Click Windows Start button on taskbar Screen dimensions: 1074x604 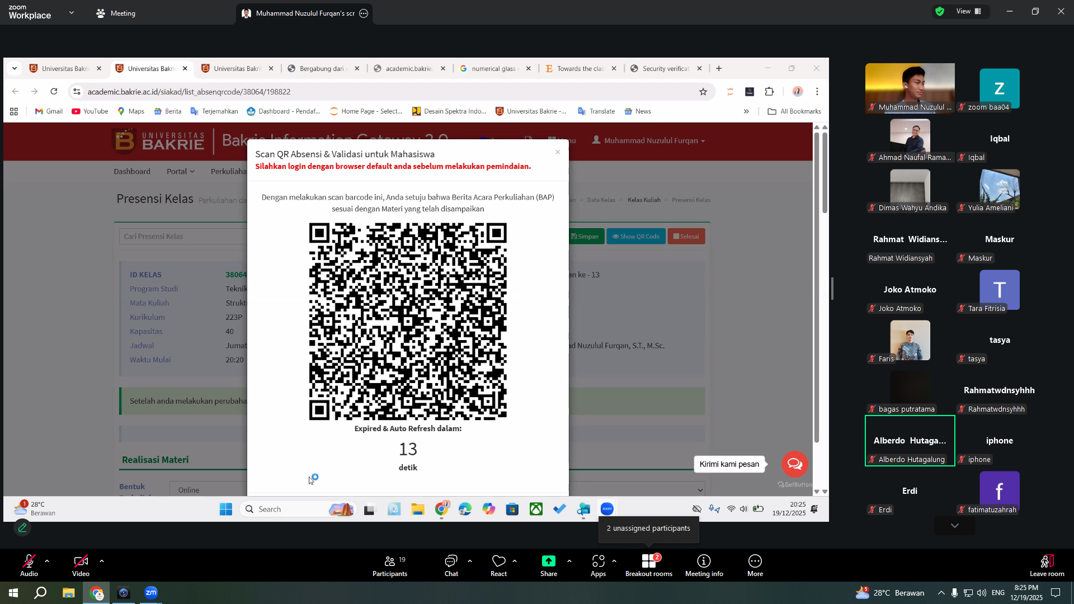(x=13, y=593)
